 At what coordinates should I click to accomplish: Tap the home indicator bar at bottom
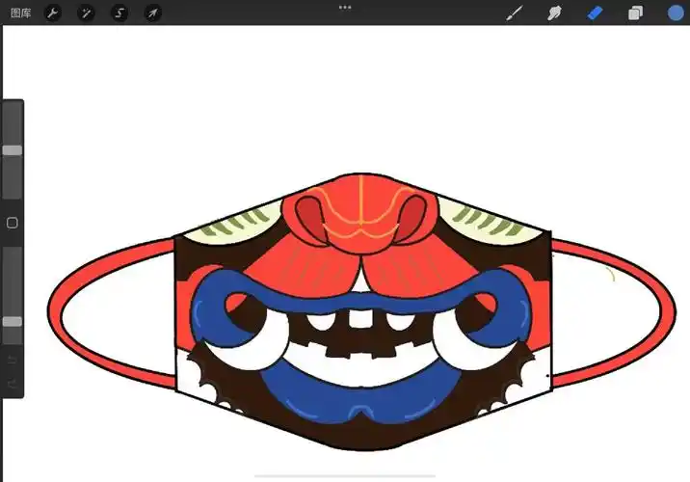click(x=345, y=475)
